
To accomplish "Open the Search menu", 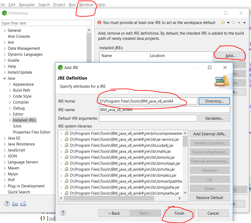I will pyautogui.click(x=44, y=4).
